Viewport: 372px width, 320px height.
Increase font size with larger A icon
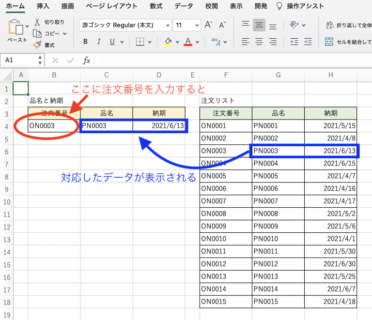click(209, 25)
